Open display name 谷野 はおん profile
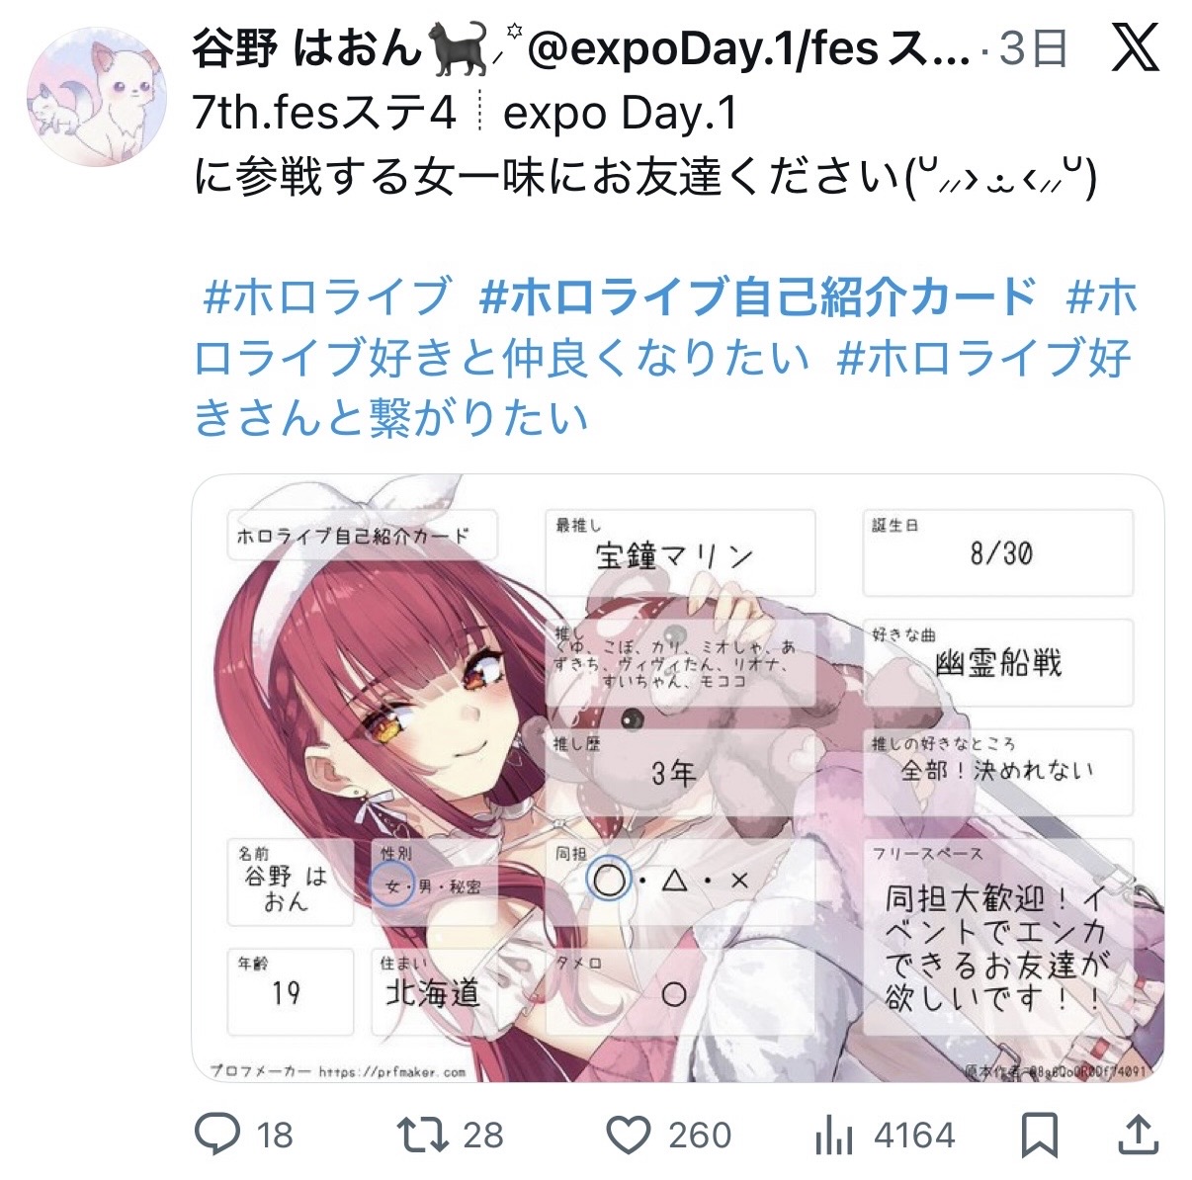The height and width of the screenshot is (1180, 1192). 307,47
